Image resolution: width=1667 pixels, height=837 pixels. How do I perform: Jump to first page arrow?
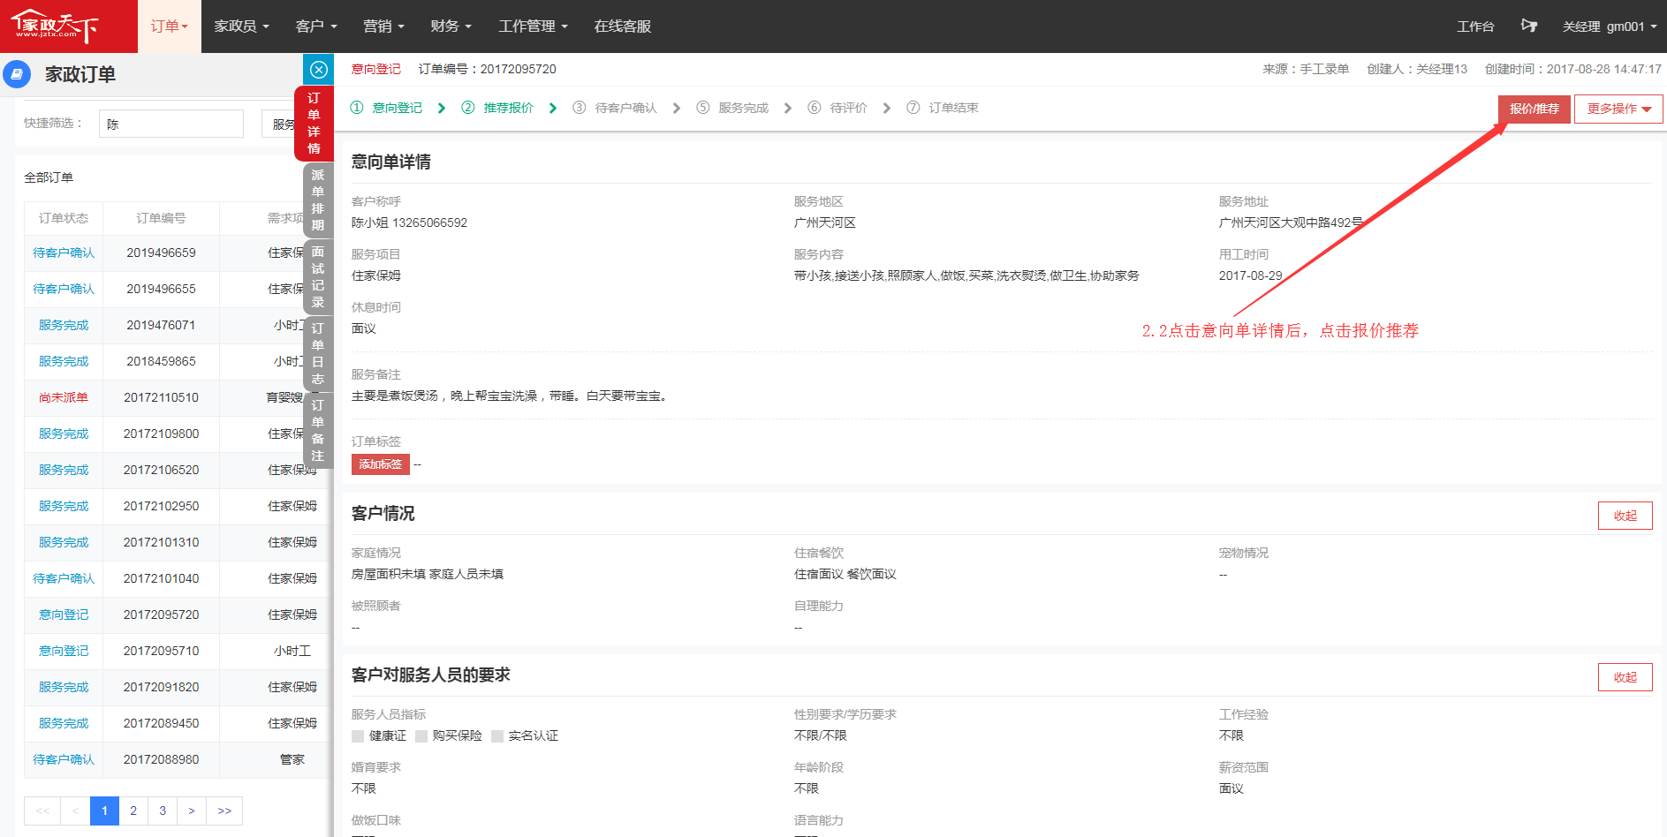[42, 811]
